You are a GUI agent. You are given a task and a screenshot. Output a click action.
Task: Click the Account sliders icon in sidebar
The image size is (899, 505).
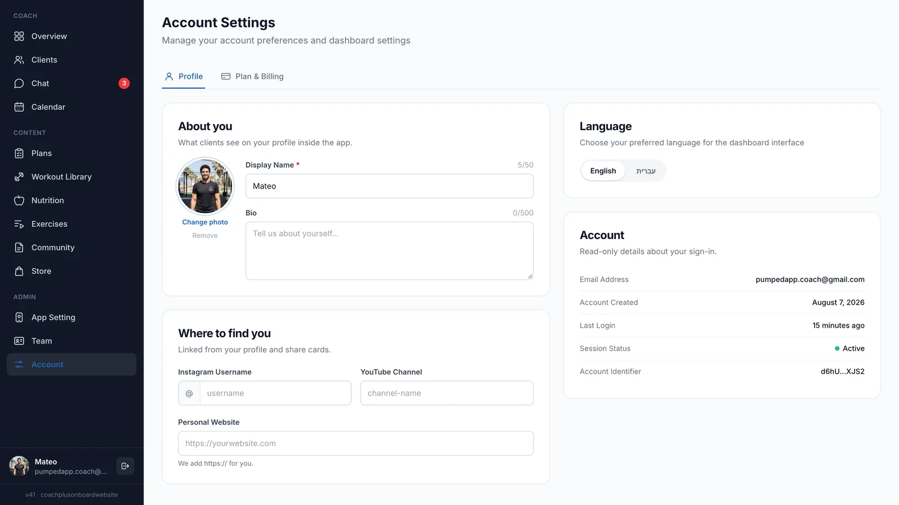tap(19, 364)
